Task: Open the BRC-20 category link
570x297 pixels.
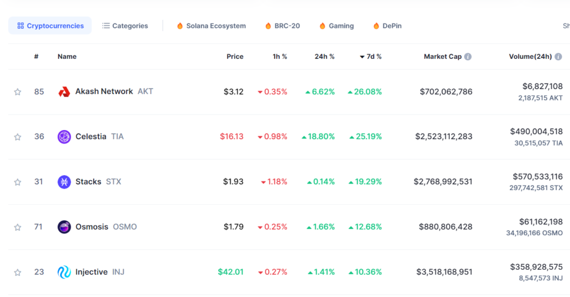Action: tap(287, 26)
